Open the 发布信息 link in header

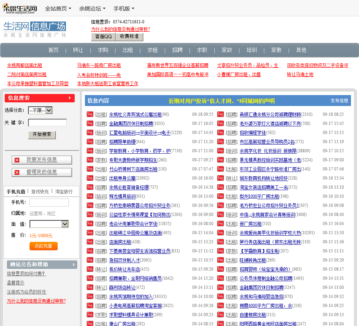point(339,101)
